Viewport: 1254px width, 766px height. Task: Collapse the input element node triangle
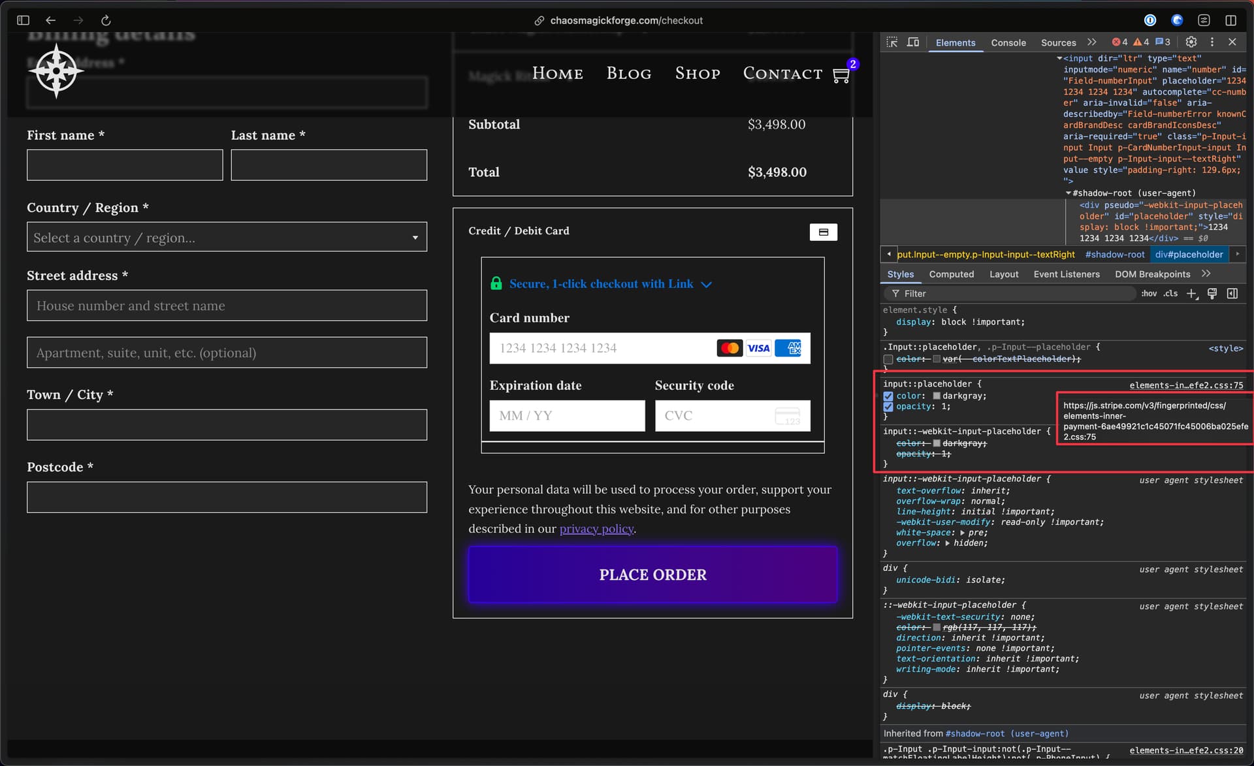(1059, 59)
